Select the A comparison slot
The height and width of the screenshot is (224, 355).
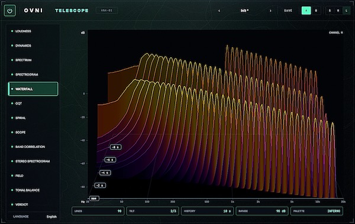[x=306, y=11]
